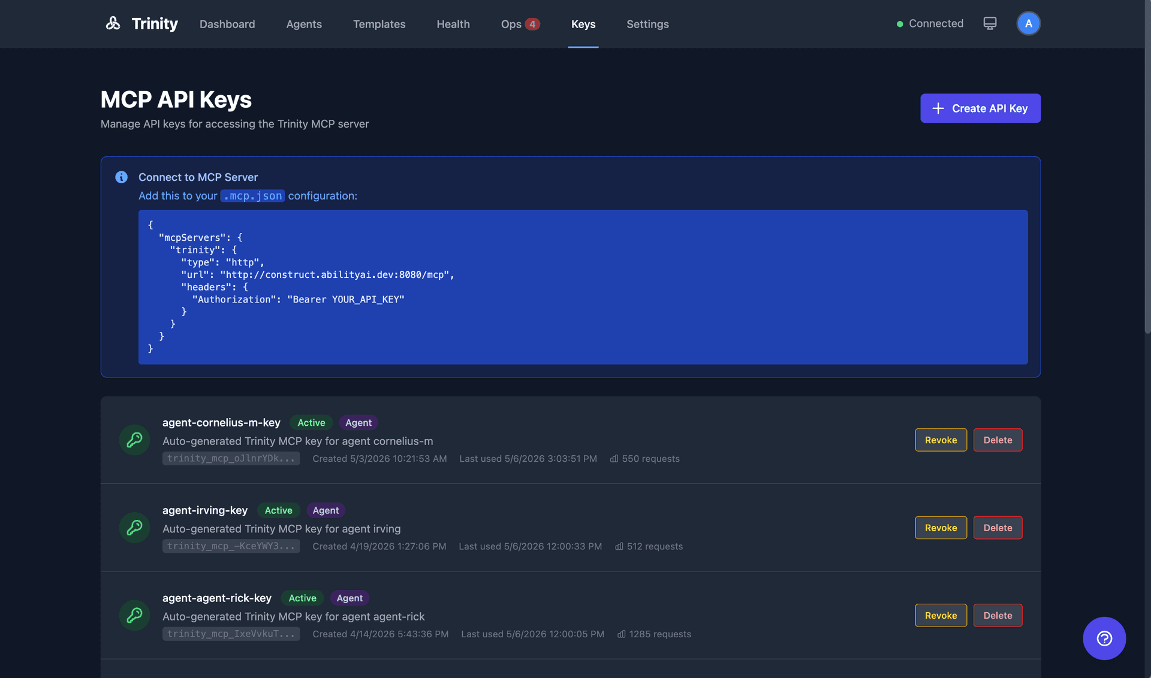Click Create API Key button

pos(980,108)
